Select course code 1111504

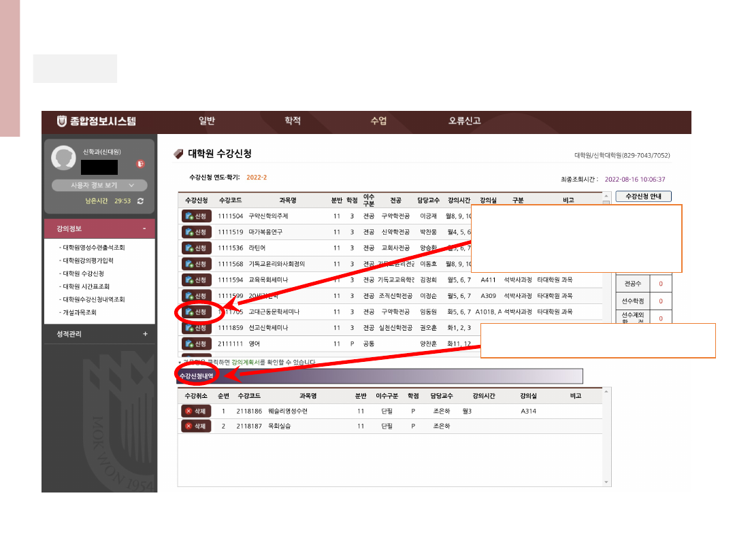pos(231,216)
